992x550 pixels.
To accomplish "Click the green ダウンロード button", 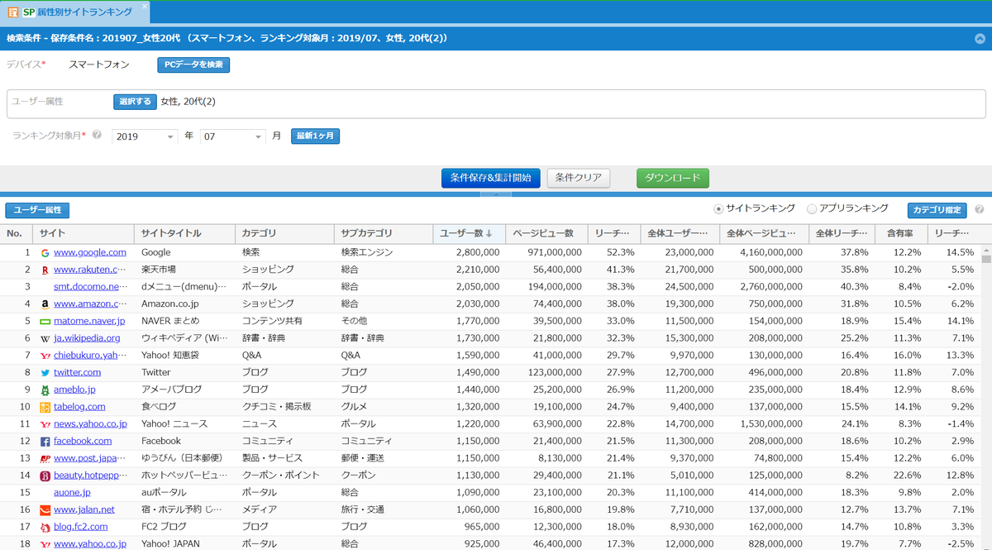I will pos(672,179).
